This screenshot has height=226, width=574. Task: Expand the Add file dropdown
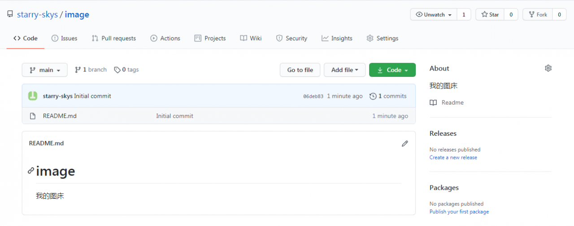tap(344, 70)
